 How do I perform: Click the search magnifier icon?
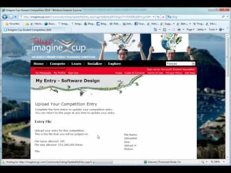[223, 17]
